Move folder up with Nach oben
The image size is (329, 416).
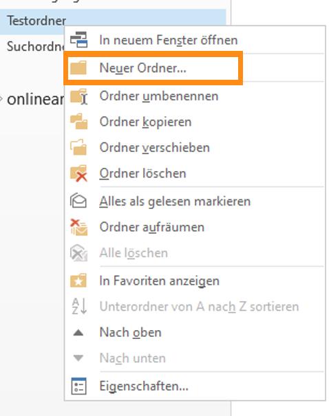[195, 332]
